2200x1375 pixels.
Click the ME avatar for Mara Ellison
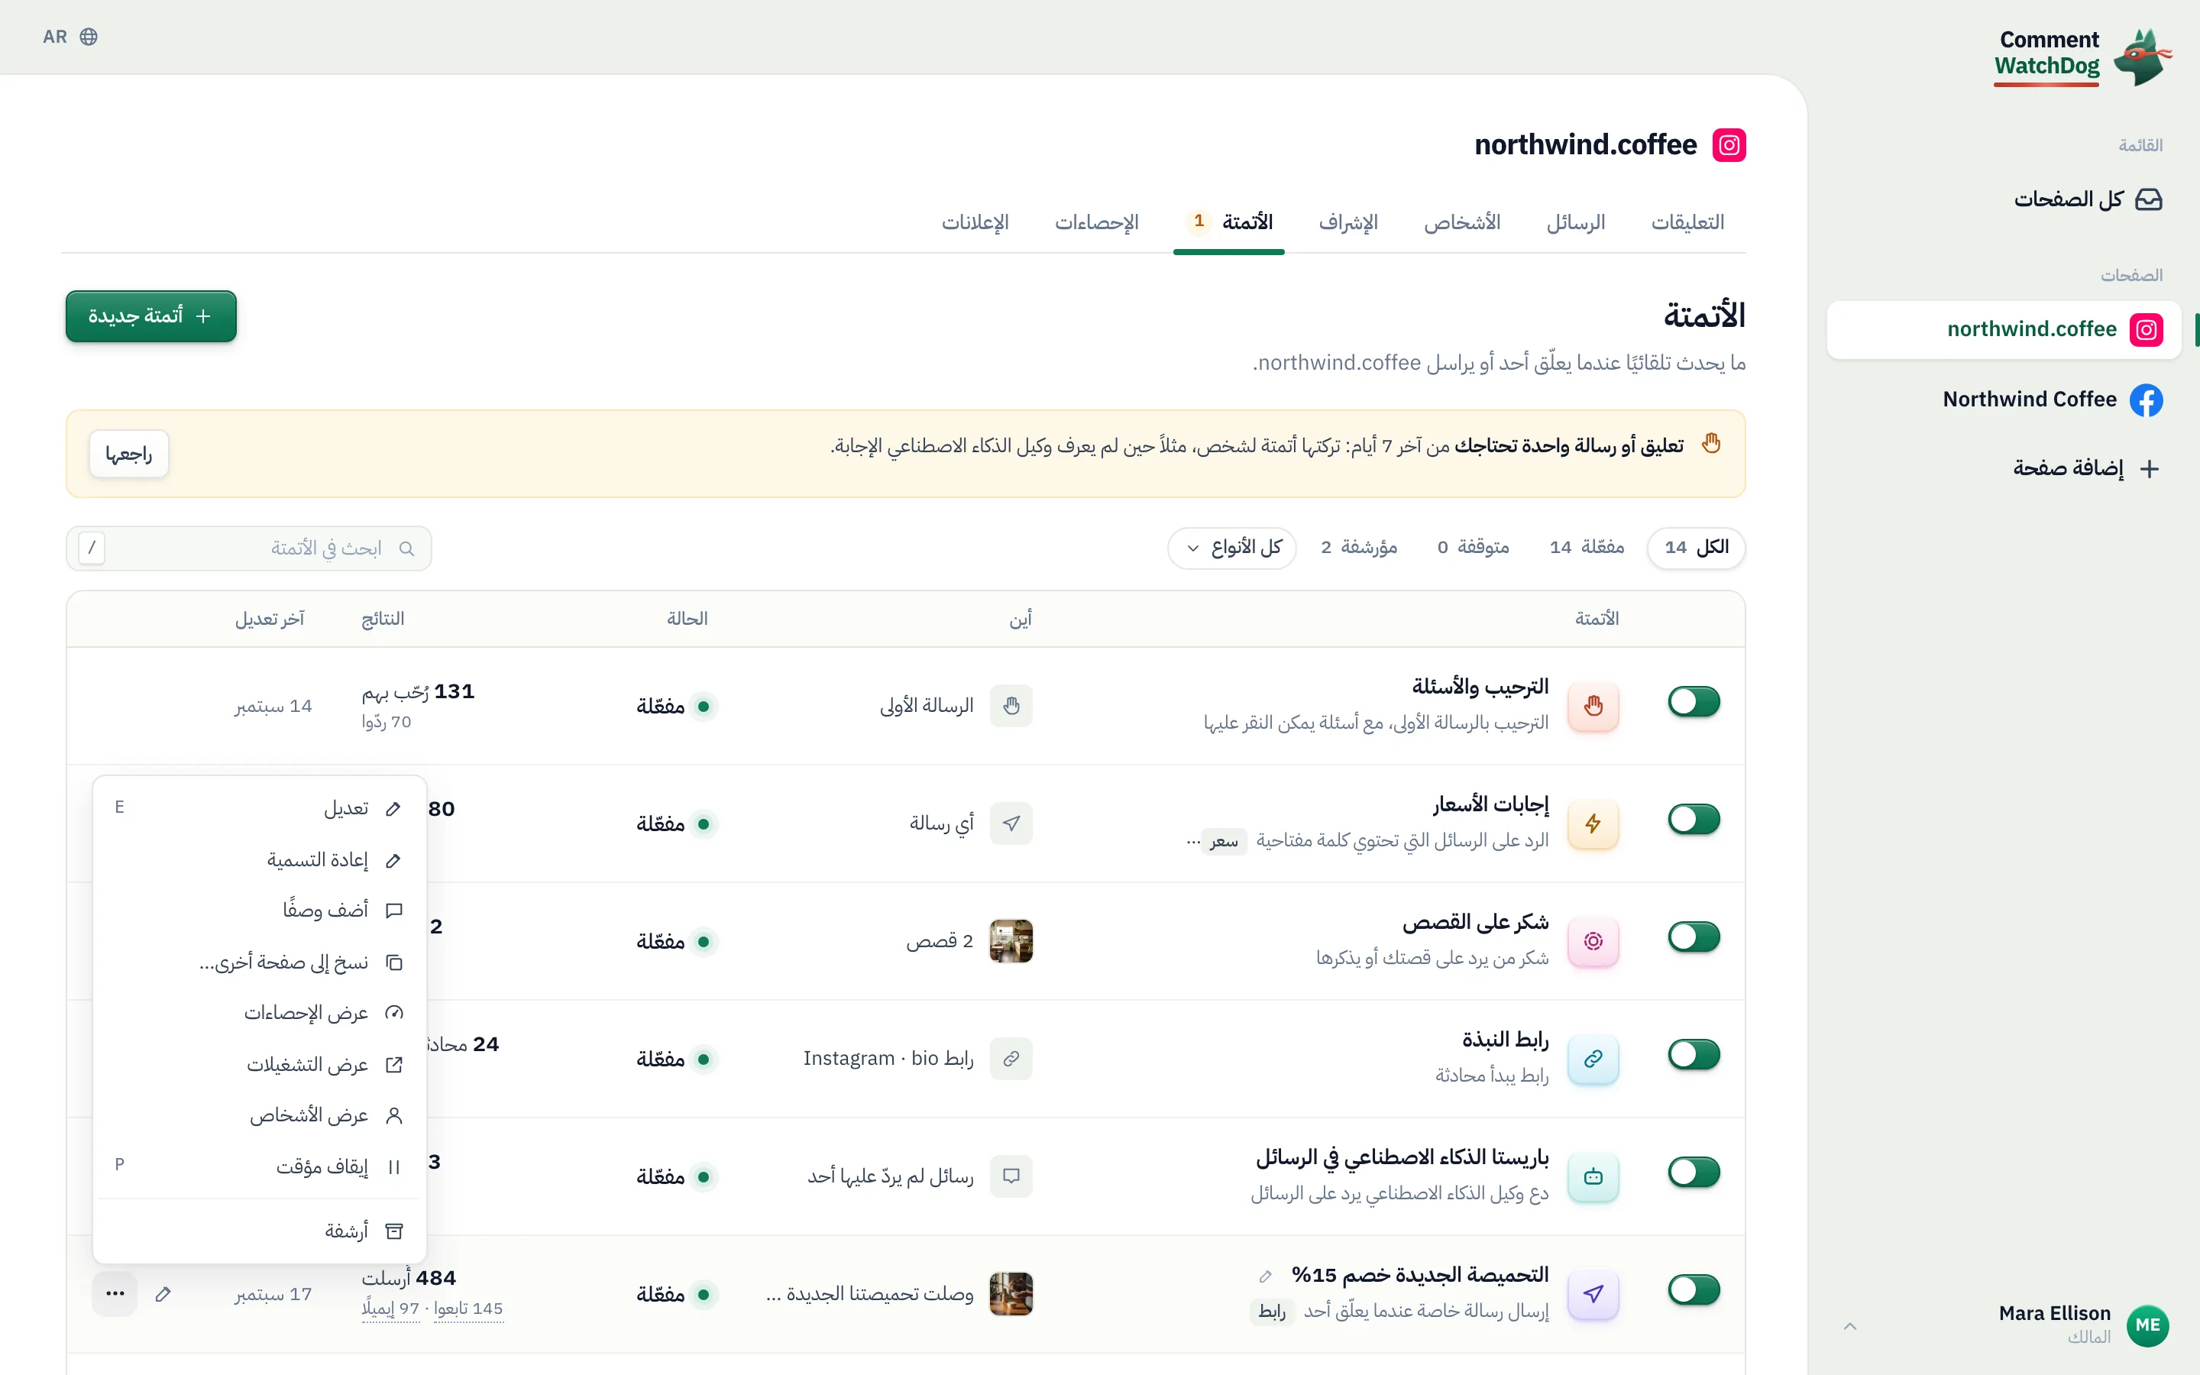(x=2147, y=1325)
